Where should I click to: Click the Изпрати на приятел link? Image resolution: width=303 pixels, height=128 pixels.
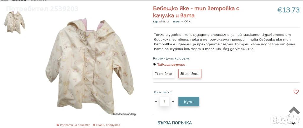click(x=75, y=125)
